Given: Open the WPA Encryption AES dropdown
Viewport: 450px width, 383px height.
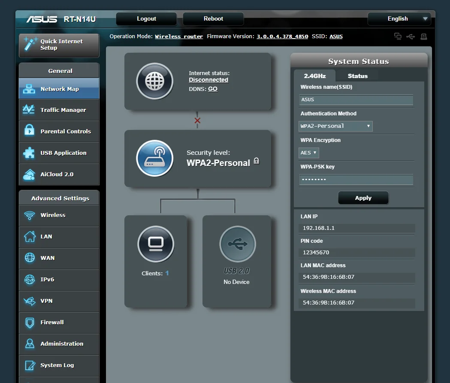Looking at the screenshot, I should [308, 153].
